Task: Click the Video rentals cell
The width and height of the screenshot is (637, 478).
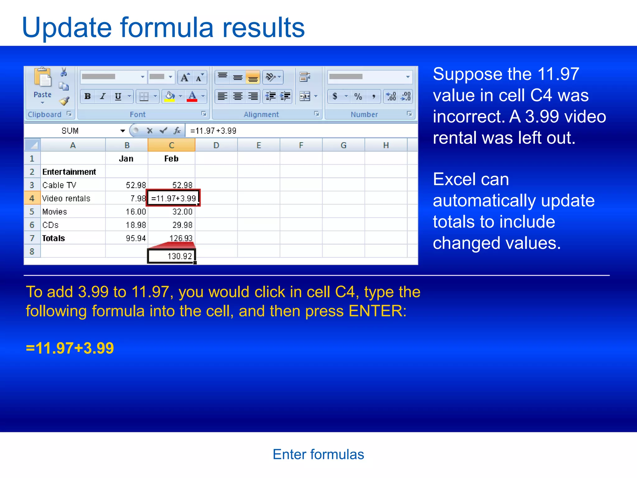Action: 73,198
